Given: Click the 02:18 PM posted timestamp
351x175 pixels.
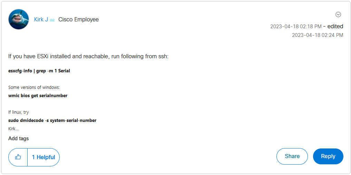Looking at the screenshot, I should point(296,27).
